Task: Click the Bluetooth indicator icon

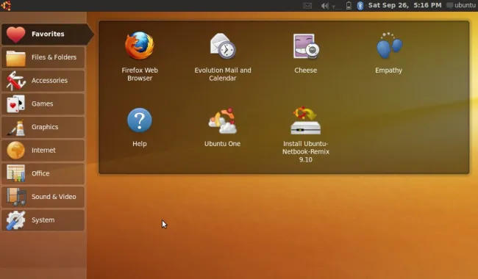Action: (x=360, y=5)
